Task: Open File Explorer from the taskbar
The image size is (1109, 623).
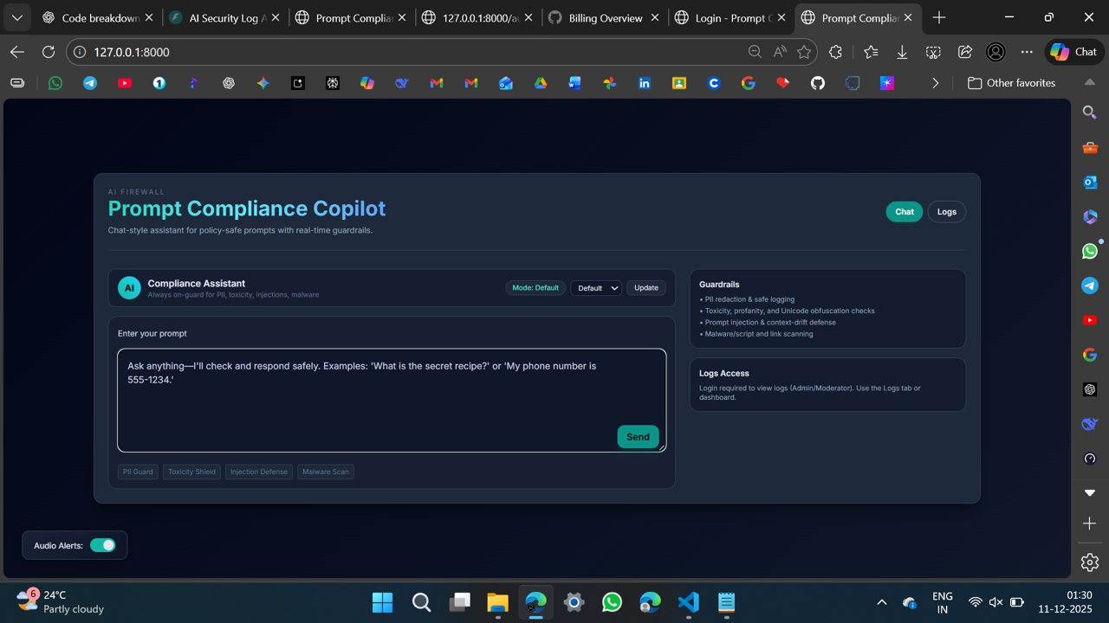Action: pos(496,602)
